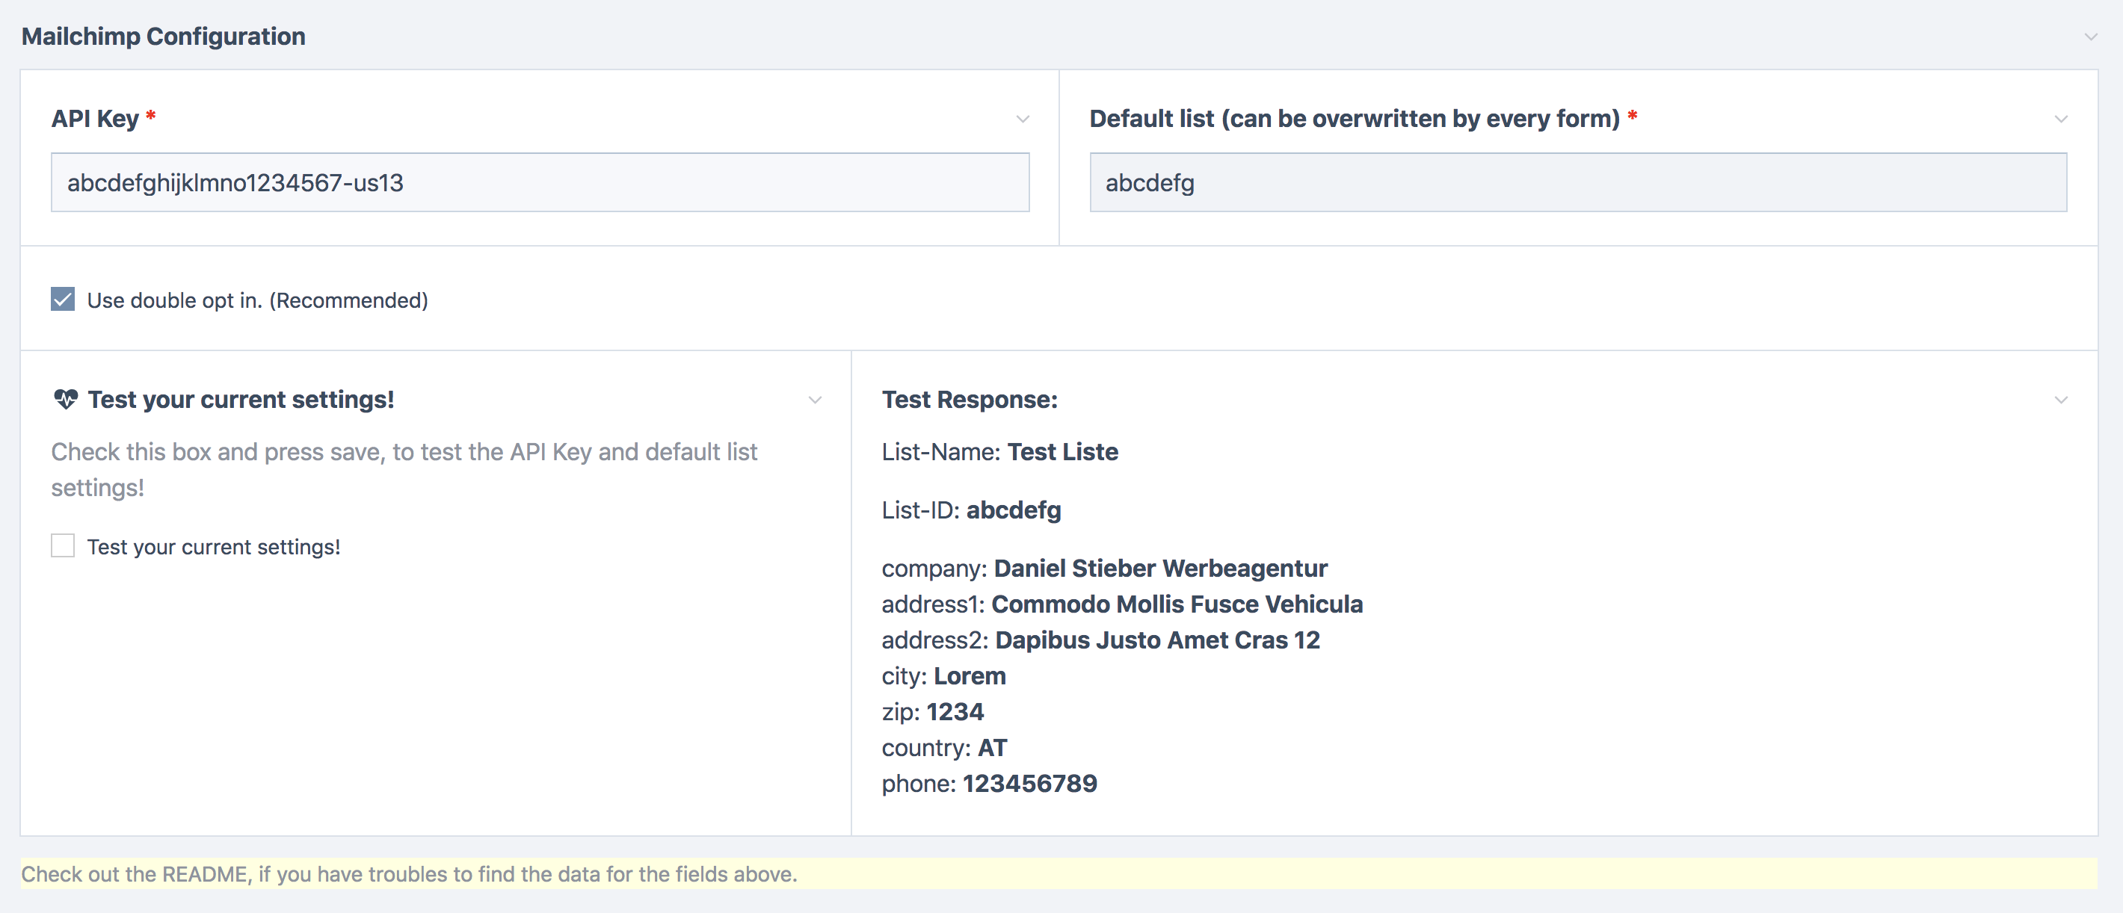Screen dimensions: 2123x913
Task: Uncheck the Use double opt in checkbox
Action: coord(63,299)
